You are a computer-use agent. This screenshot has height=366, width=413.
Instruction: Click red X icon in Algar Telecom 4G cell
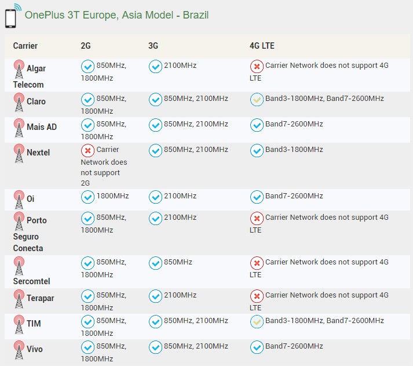click(257, 66)
